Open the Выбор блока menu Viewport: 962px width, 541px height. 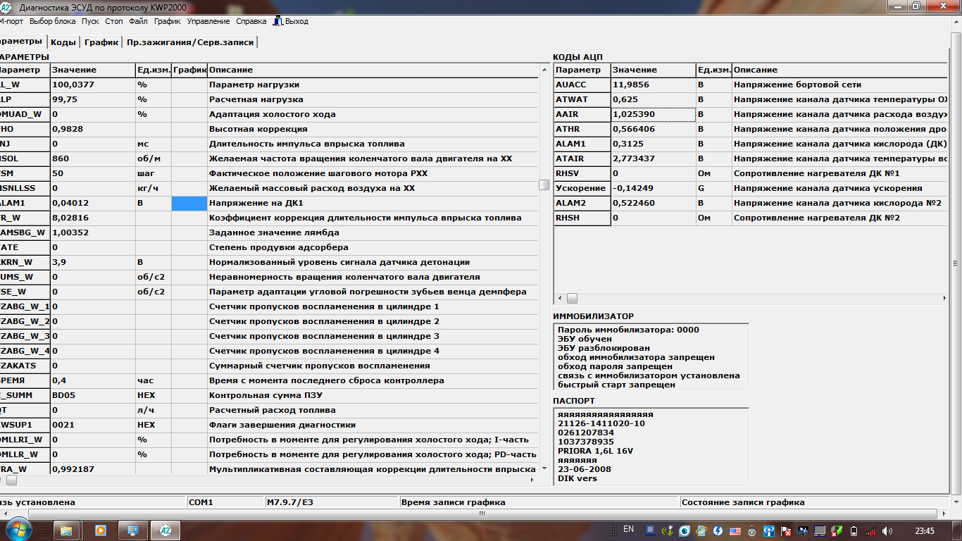(53, 21)
